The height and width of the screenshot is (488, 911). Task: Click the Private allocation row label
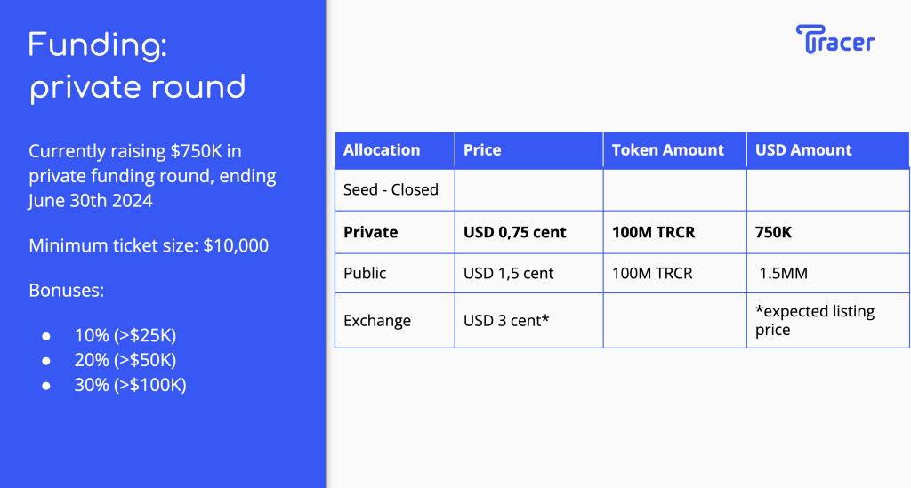(371, 232)
